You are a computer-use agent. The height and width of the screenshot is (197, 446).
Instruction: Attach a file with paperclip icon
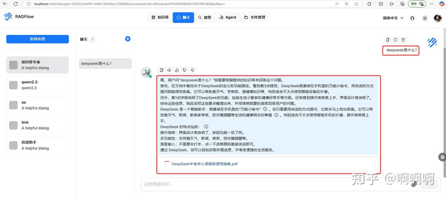414,184
